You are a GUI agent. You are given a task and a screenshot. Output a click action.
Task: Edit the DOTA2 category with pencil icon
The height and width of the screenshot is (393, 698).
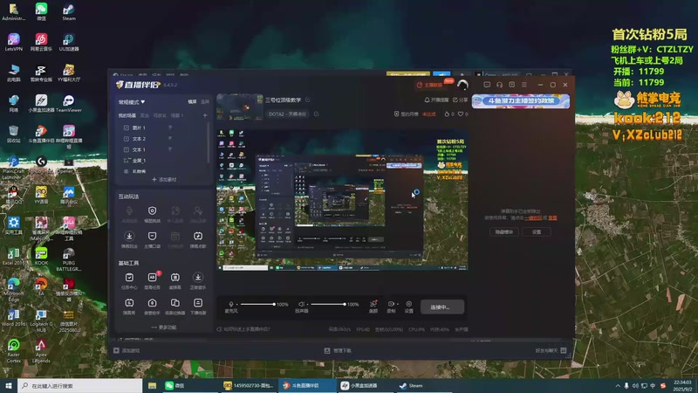pyautogui.click(x=316, y=114)
